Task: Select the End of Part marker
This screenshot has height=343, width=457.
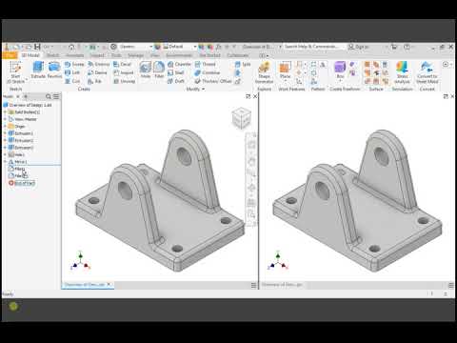Action: (22, 183)
